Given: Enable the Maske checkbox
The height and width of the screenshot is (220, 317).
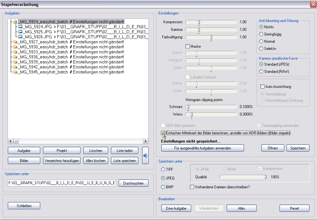Looking at the screenshot, I should coord(188,46).
